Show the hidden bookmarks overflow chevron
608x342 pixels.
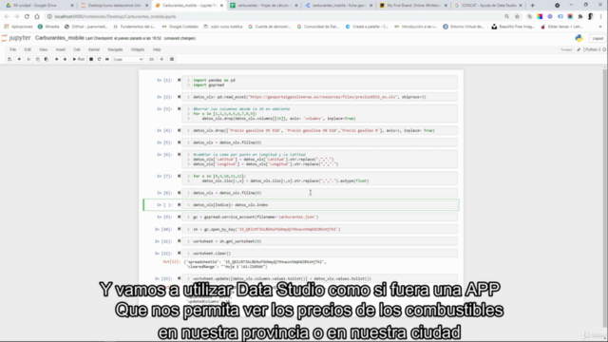[x=600, y=27]
